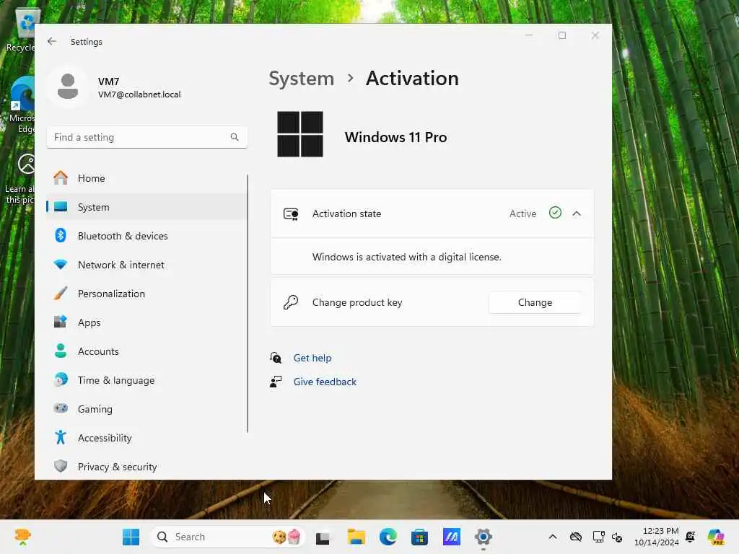The height and width of the screenshot is (554, 739).
Task: Open the Apps settings page
Action: point(147,322)
